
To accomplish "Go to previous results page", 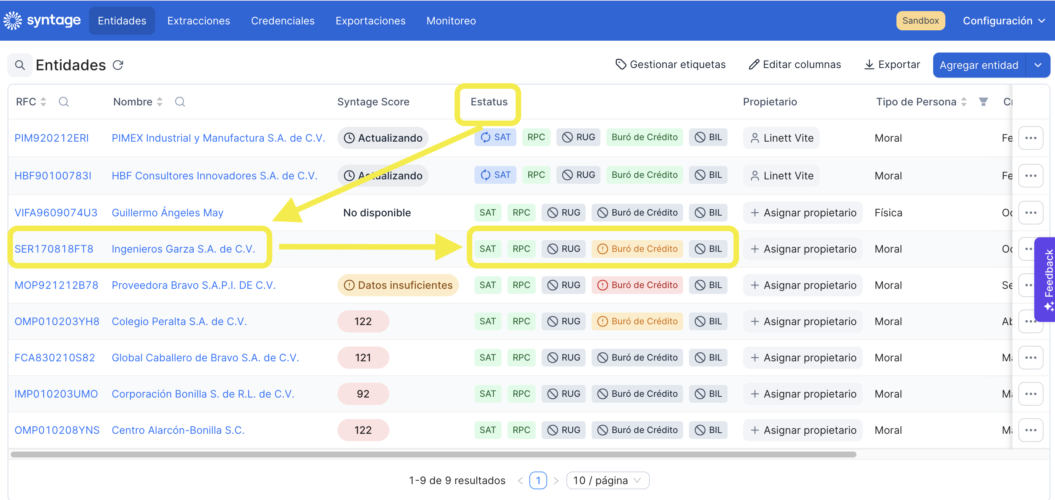I will coord(520,480).
